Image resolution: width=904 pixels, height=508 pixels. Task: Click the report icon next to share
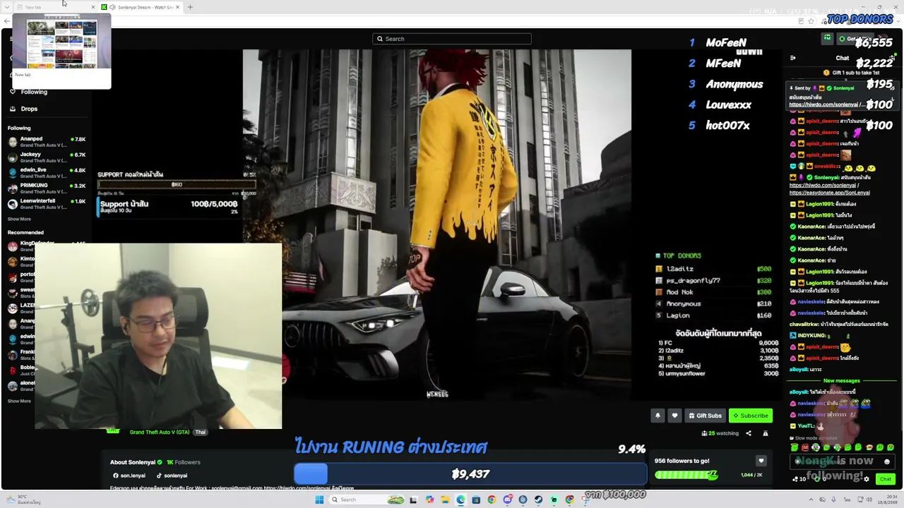tap(765, 433)
